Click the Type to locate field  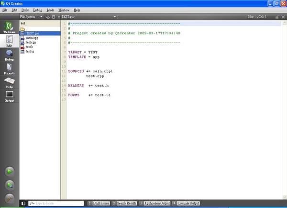coord(55,204)
